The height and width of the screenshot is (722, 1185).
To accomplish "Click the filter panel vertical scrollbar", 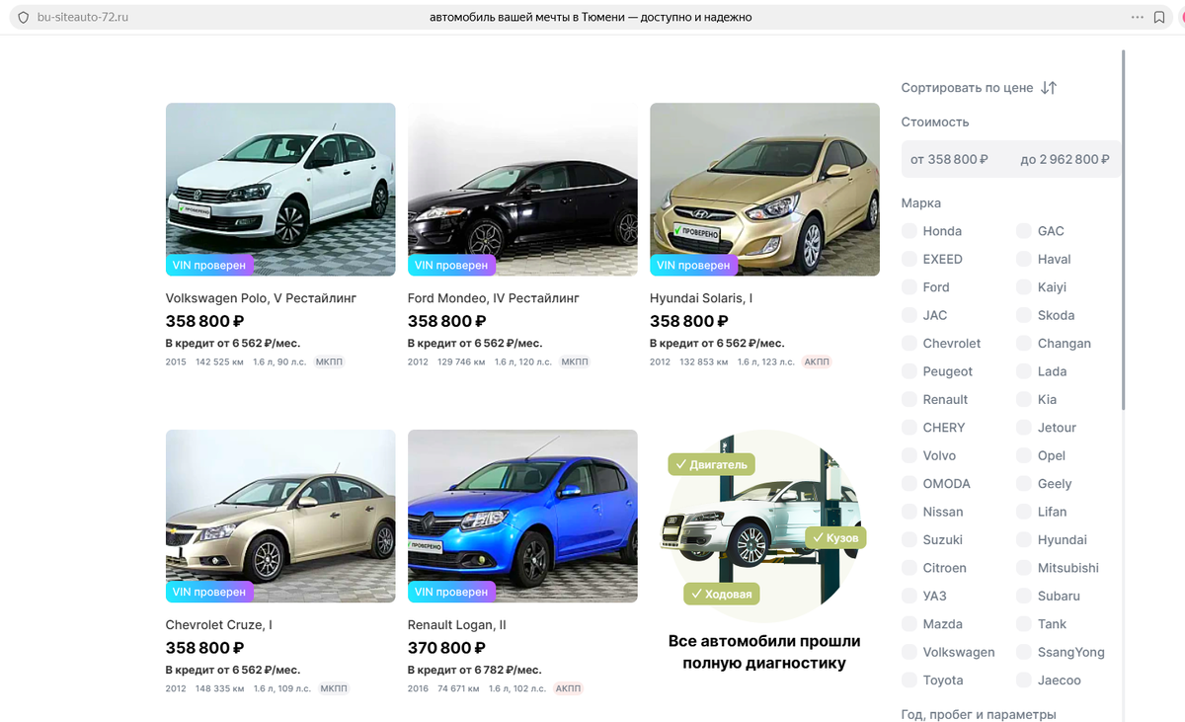I will [1124, 232].
